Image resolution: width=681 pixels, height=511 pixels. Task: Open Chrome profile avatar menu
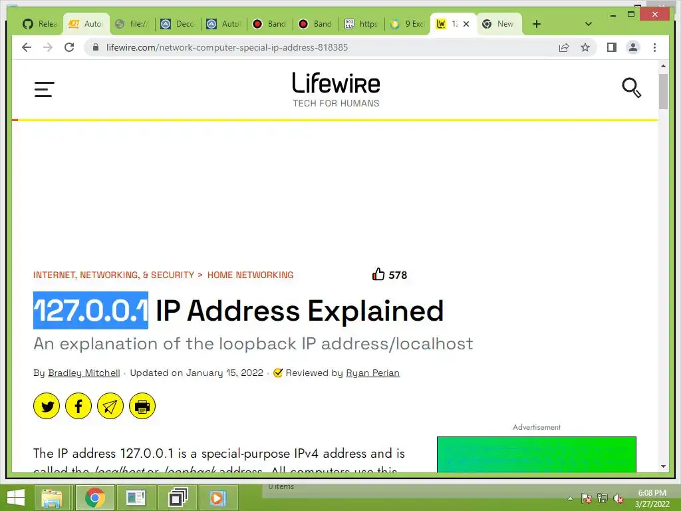click(633, 47)
